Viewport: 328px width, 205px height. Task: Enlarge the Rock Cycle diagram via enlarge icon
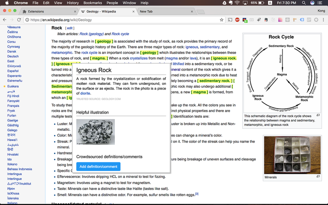coord(318,115)
